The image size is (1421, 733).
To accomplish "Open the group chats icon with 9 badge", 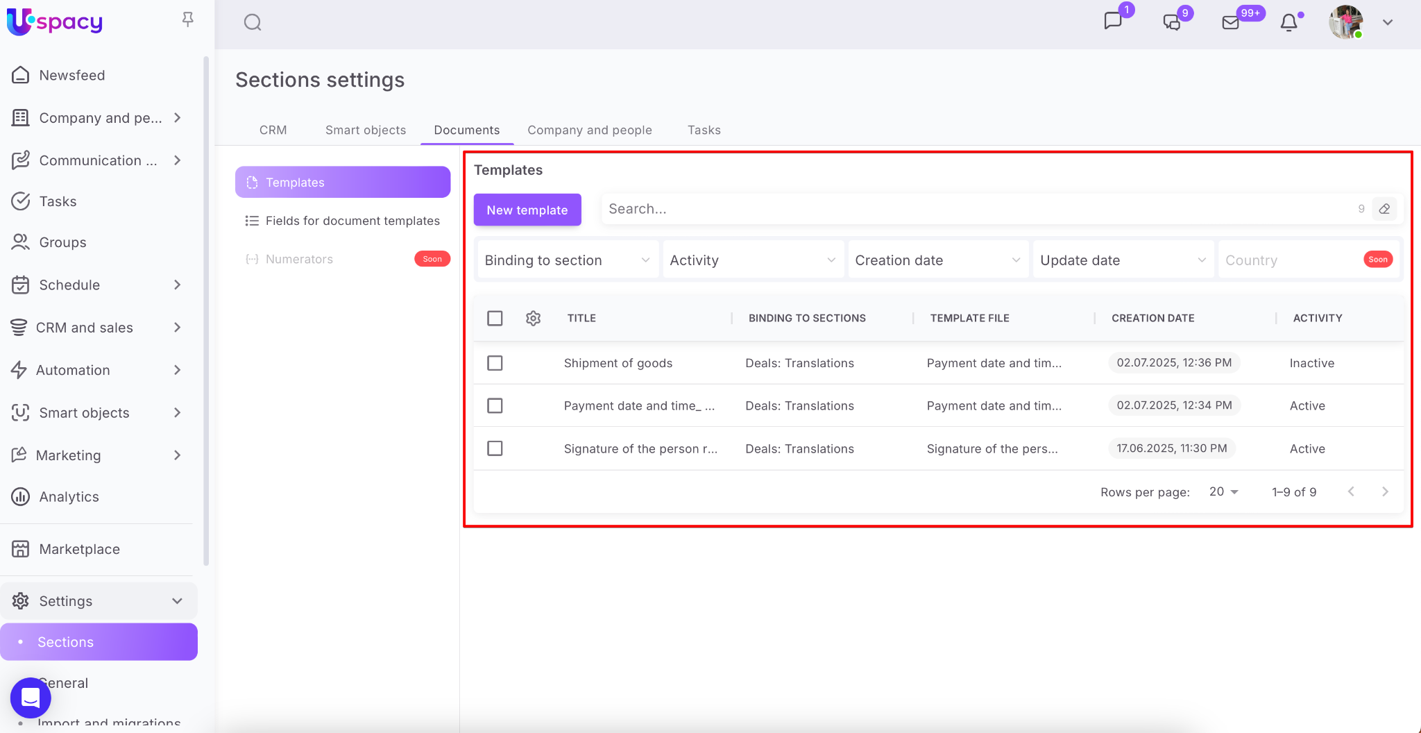I will point(1172,23).
